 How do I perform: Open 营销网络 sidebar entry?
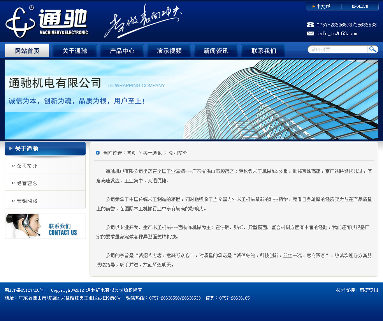(x=27, y=201)
